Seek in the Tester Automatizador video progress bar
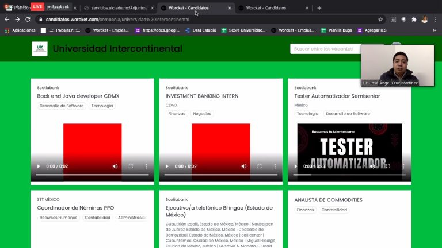This screenshot has height=248, width=442. (x=349, y=175)
